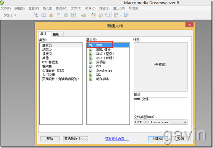Open the 命令(C) menu

click(x=90, y=8)
